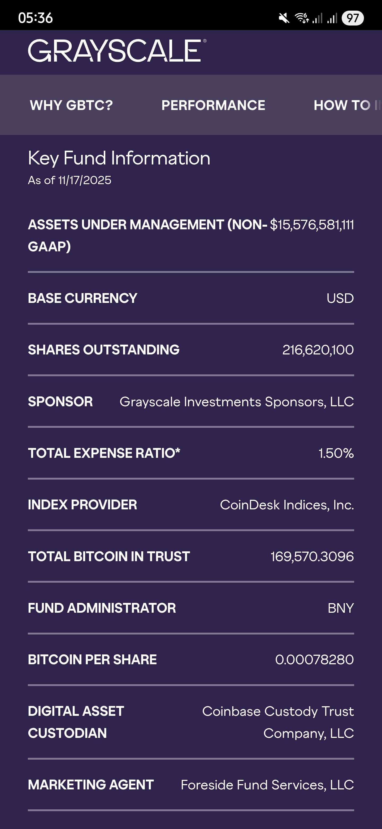This screenshot has width=382, height=829.
Task: Tap the battery indicator showing 97
Action: (353, 18)
